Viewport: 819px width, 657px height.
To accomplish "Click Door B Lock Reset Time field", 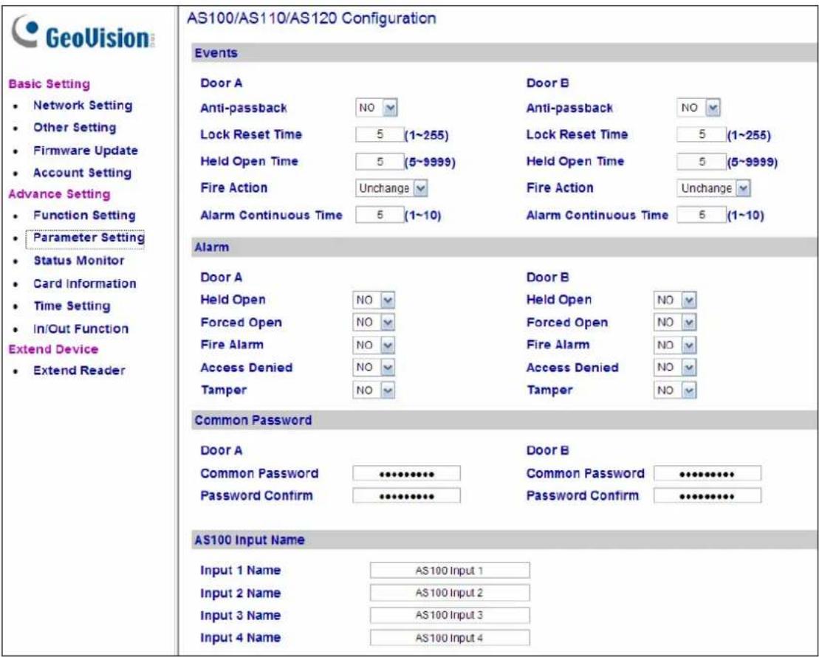I will pyautogui.click(x=702, y=135).
